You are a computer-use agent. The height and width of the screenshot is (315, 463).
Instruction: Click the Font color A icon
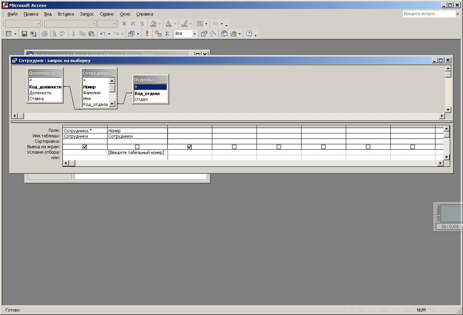(x=168, y=24)
